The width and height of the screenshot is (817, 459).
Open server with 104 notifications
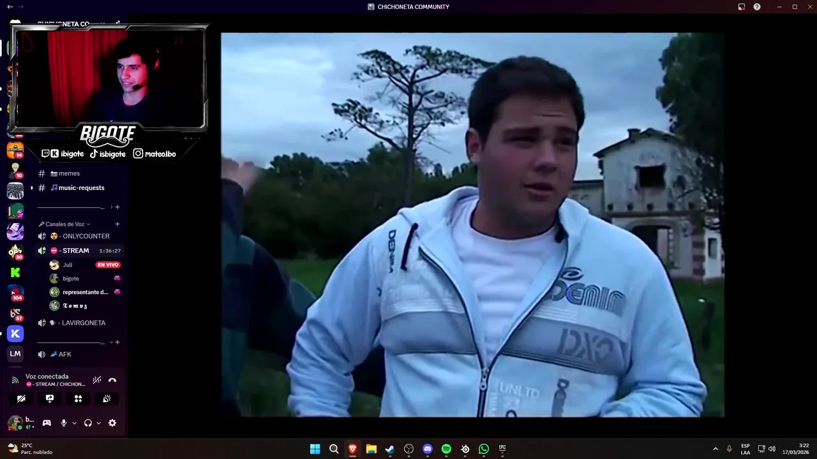click(15, 293)
